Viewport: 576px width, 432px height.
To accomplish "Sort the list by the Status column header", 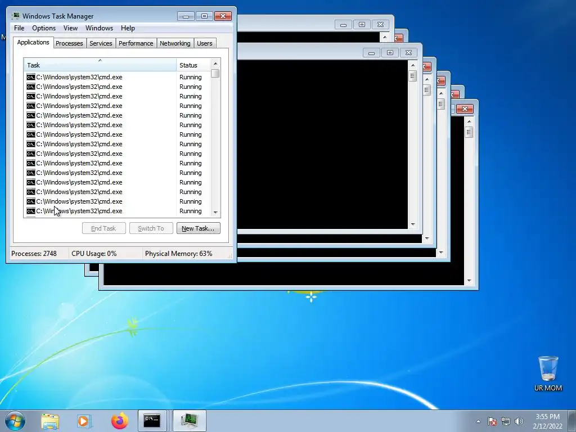I will [x=193, y=65].
